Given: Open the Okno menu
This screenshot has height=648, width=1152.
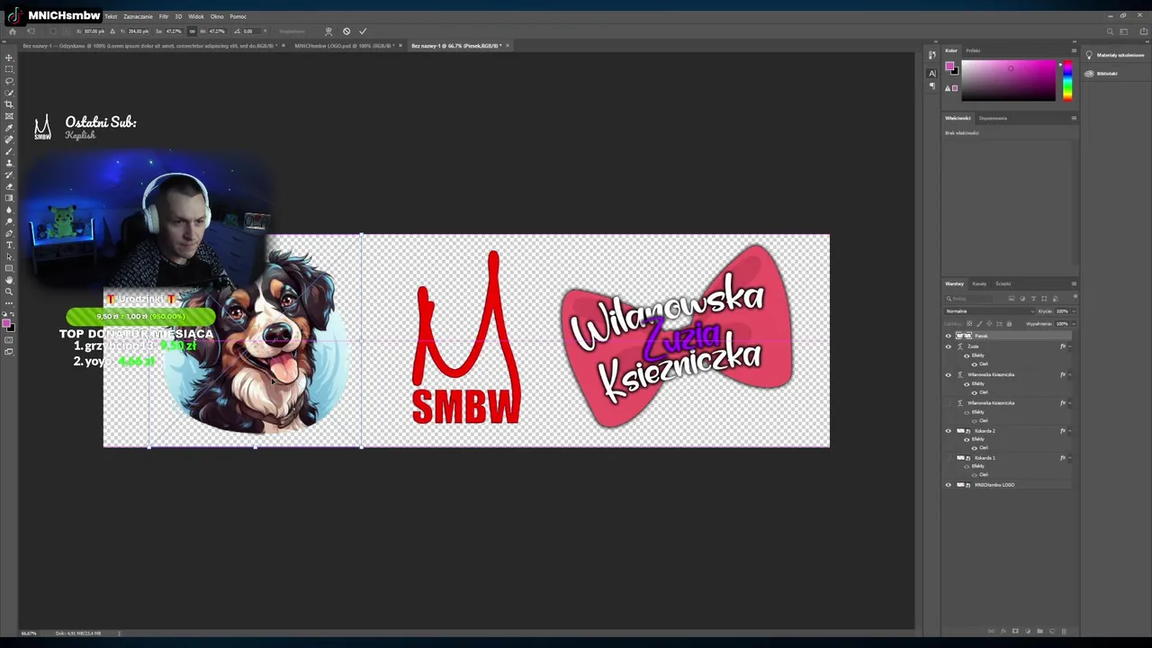Looking at the screenshot, I should tap(217, 16).
